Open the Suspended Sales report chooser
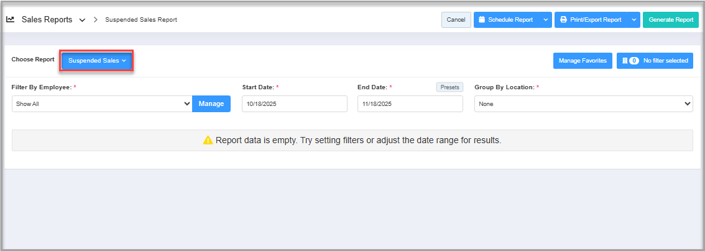Image resolution: width=705 pixels, height=251 pixels. coord(97,61)
